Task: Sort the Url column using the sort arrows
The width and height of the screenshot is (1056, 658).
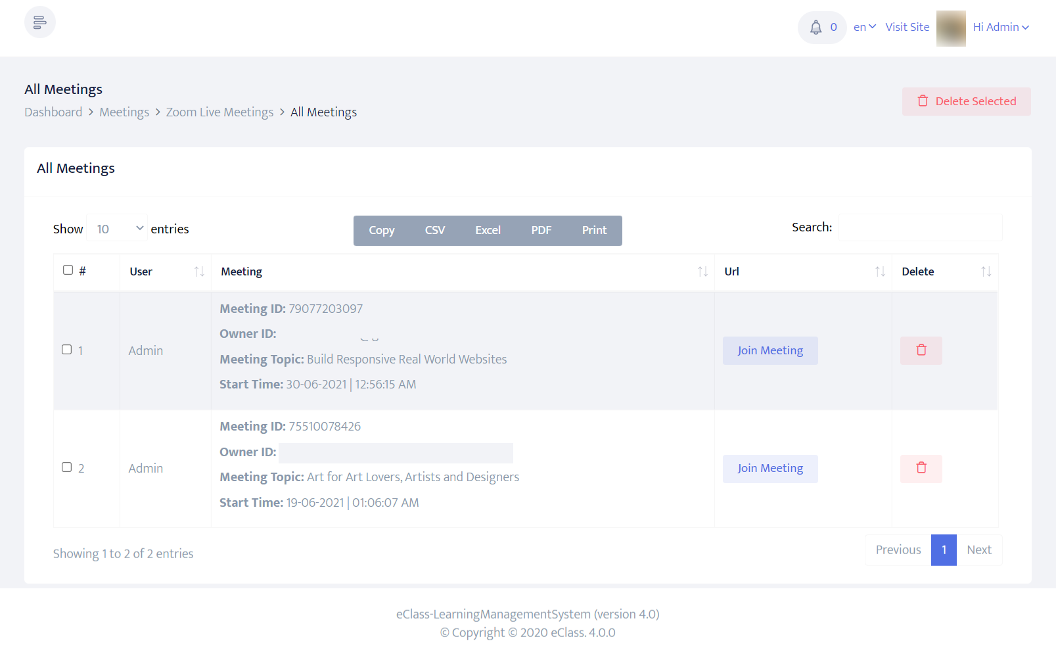Action: pos(881,271)
